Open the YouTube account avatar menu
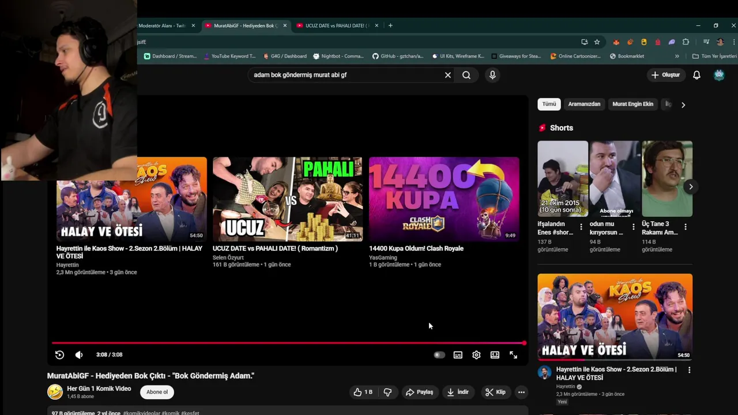The height and width of the screenshot is (415, 738). [719, 75]
